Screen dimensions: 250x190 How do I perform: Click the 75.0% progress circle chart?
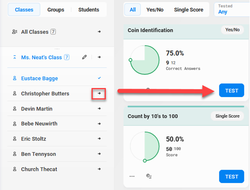coord(144,60)
